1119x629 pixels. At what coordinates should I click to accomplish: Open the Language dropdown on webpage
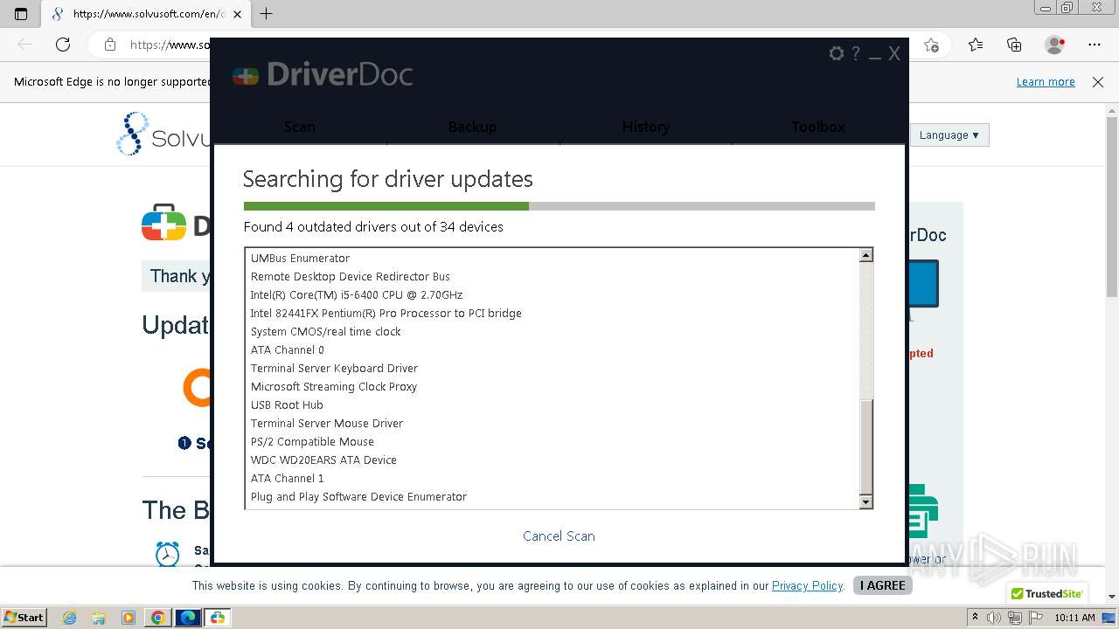click(x=949, y=135)
